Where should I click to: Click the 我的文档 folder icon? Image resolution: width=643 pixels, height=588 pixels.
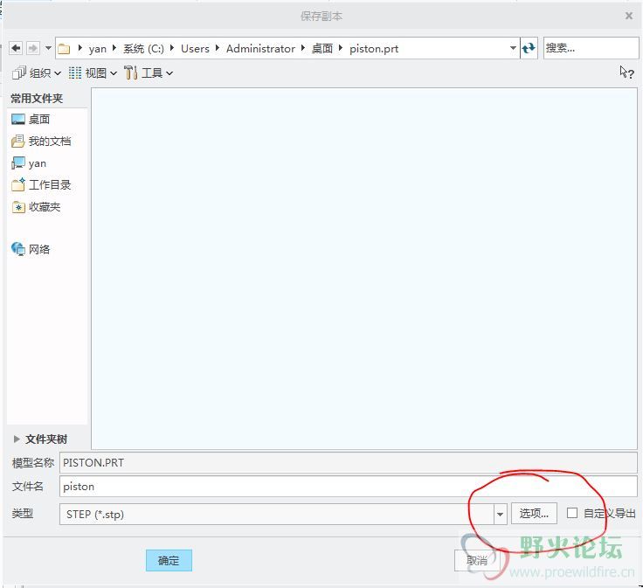(x=18, y=142)
